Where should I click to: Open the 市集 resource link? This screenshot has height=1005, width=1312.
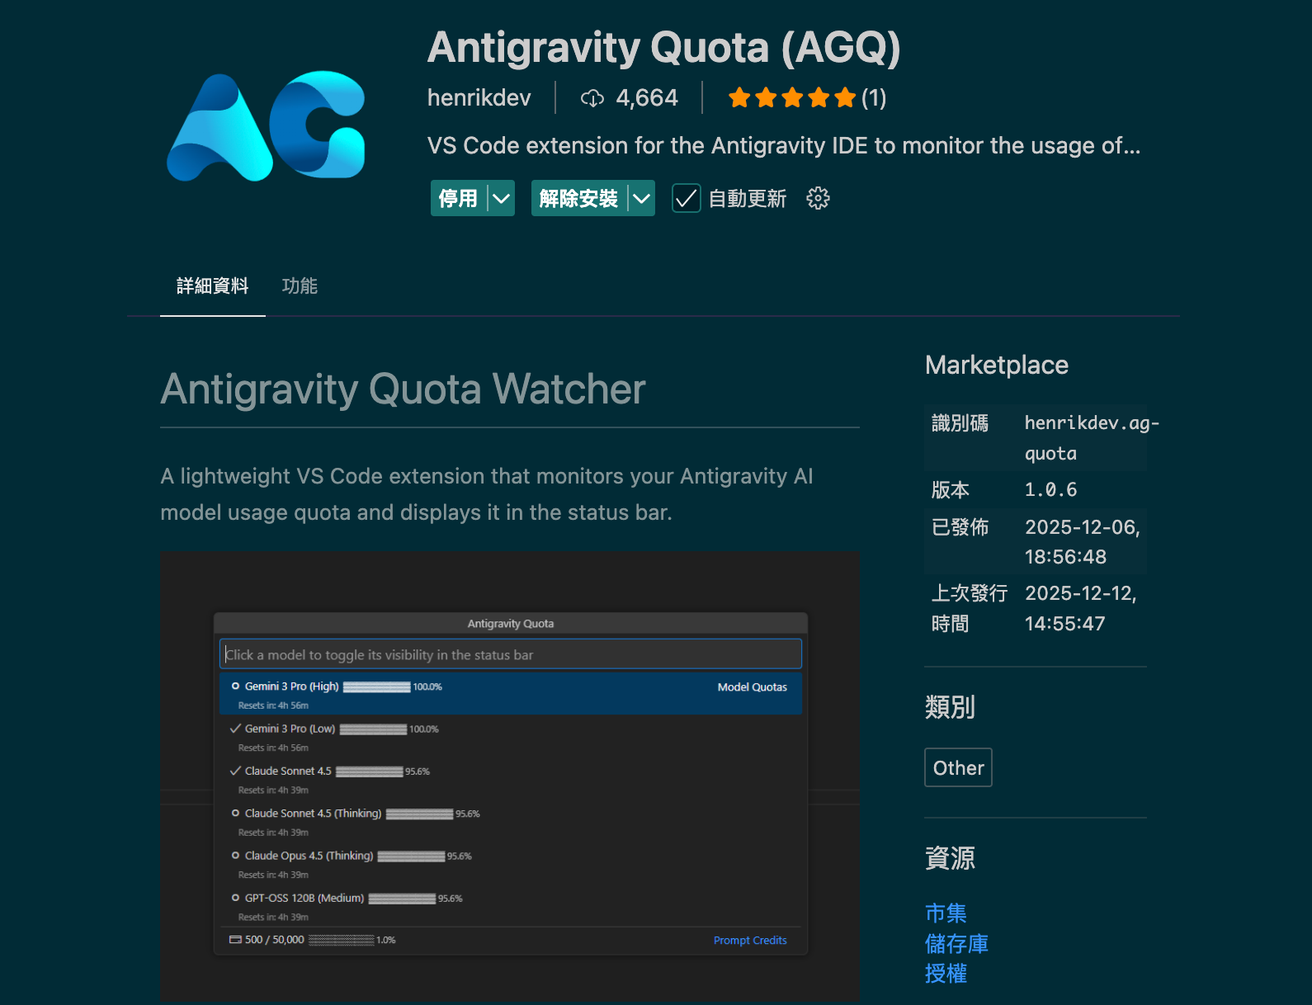946,913
